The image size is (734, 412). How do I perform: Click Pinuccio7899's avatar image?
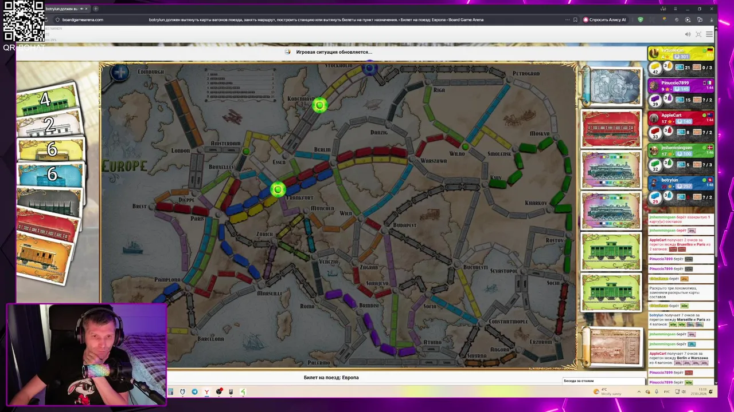coord(654,86)
